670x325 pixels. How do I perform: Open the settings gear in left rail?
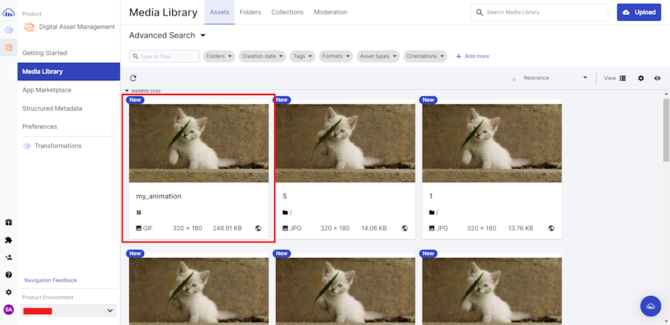tap(9, 292)
